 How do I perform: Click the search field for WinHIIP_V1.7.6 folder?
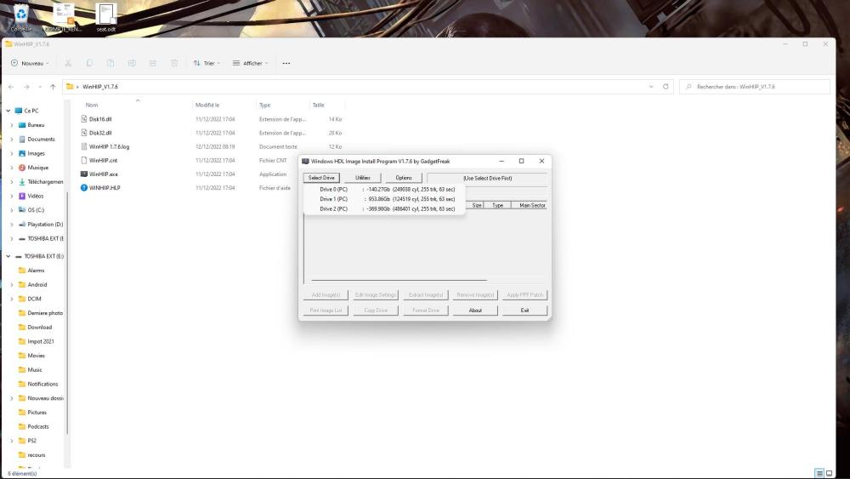tap(756, 87)
